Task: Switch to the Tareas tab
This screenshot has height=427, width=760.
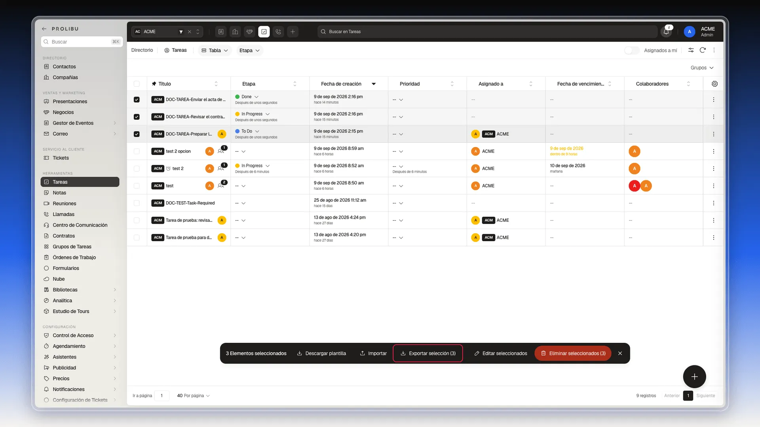Action: click(x=175, y=50)
